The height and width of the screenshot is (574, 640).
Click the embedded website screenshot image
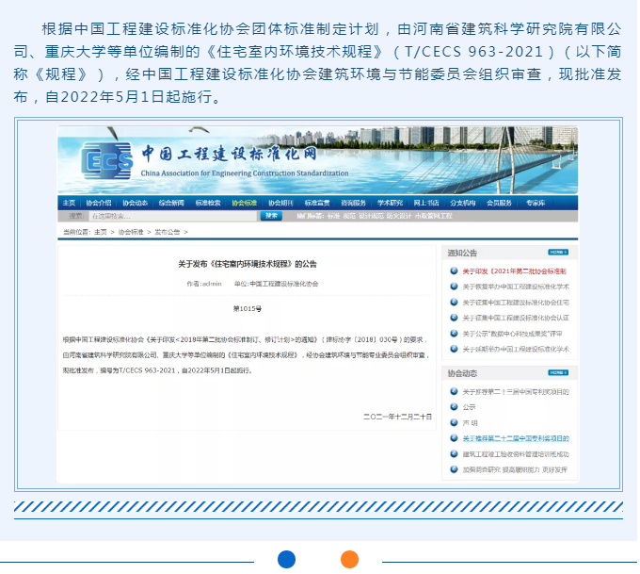[318, 304]
